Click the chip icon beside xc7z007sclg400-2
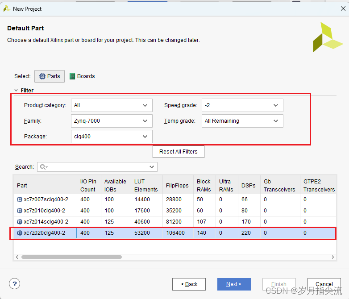The height and width of the screenshot is (299, 349). coord(20,199)
